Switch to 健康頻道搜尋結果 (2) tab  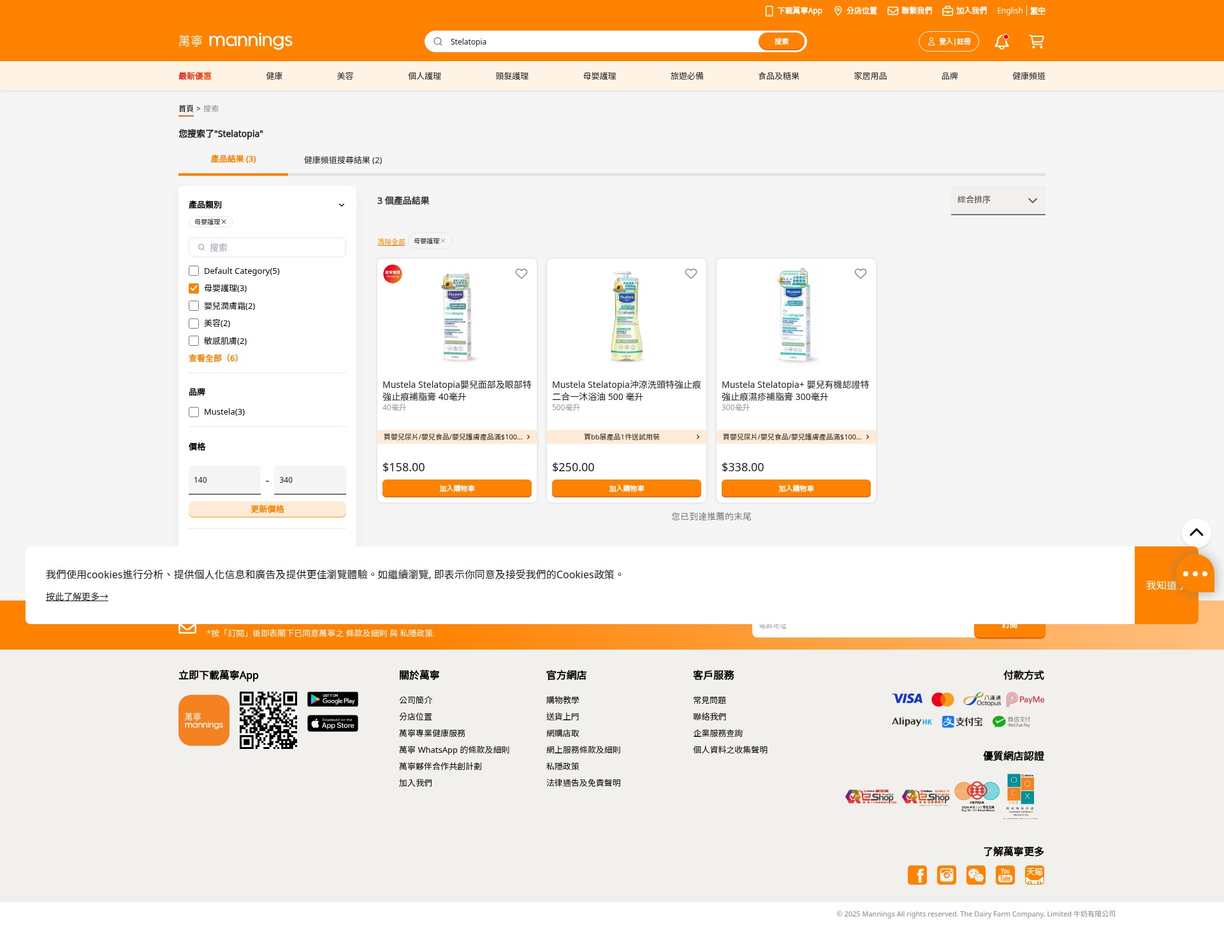(x=343, y=160)
